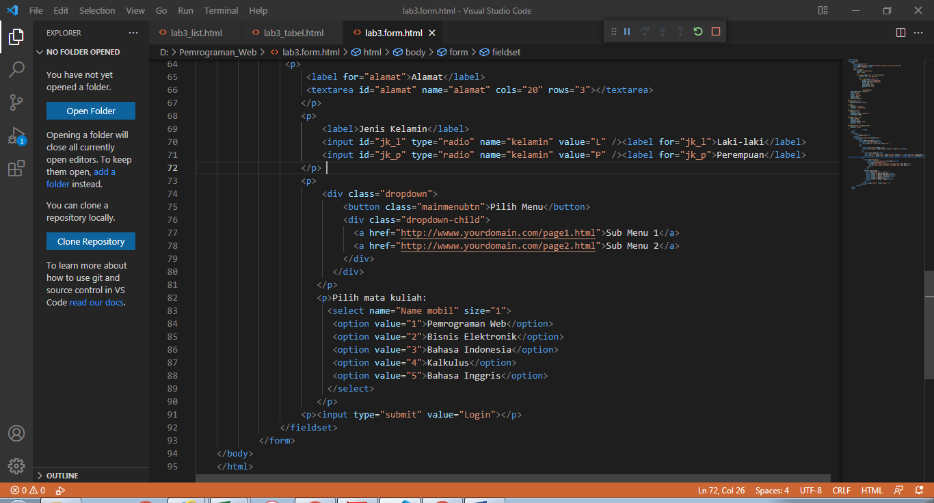Switch to lab3_list.html tab
The image size is (934, 503).
point(196,33)
